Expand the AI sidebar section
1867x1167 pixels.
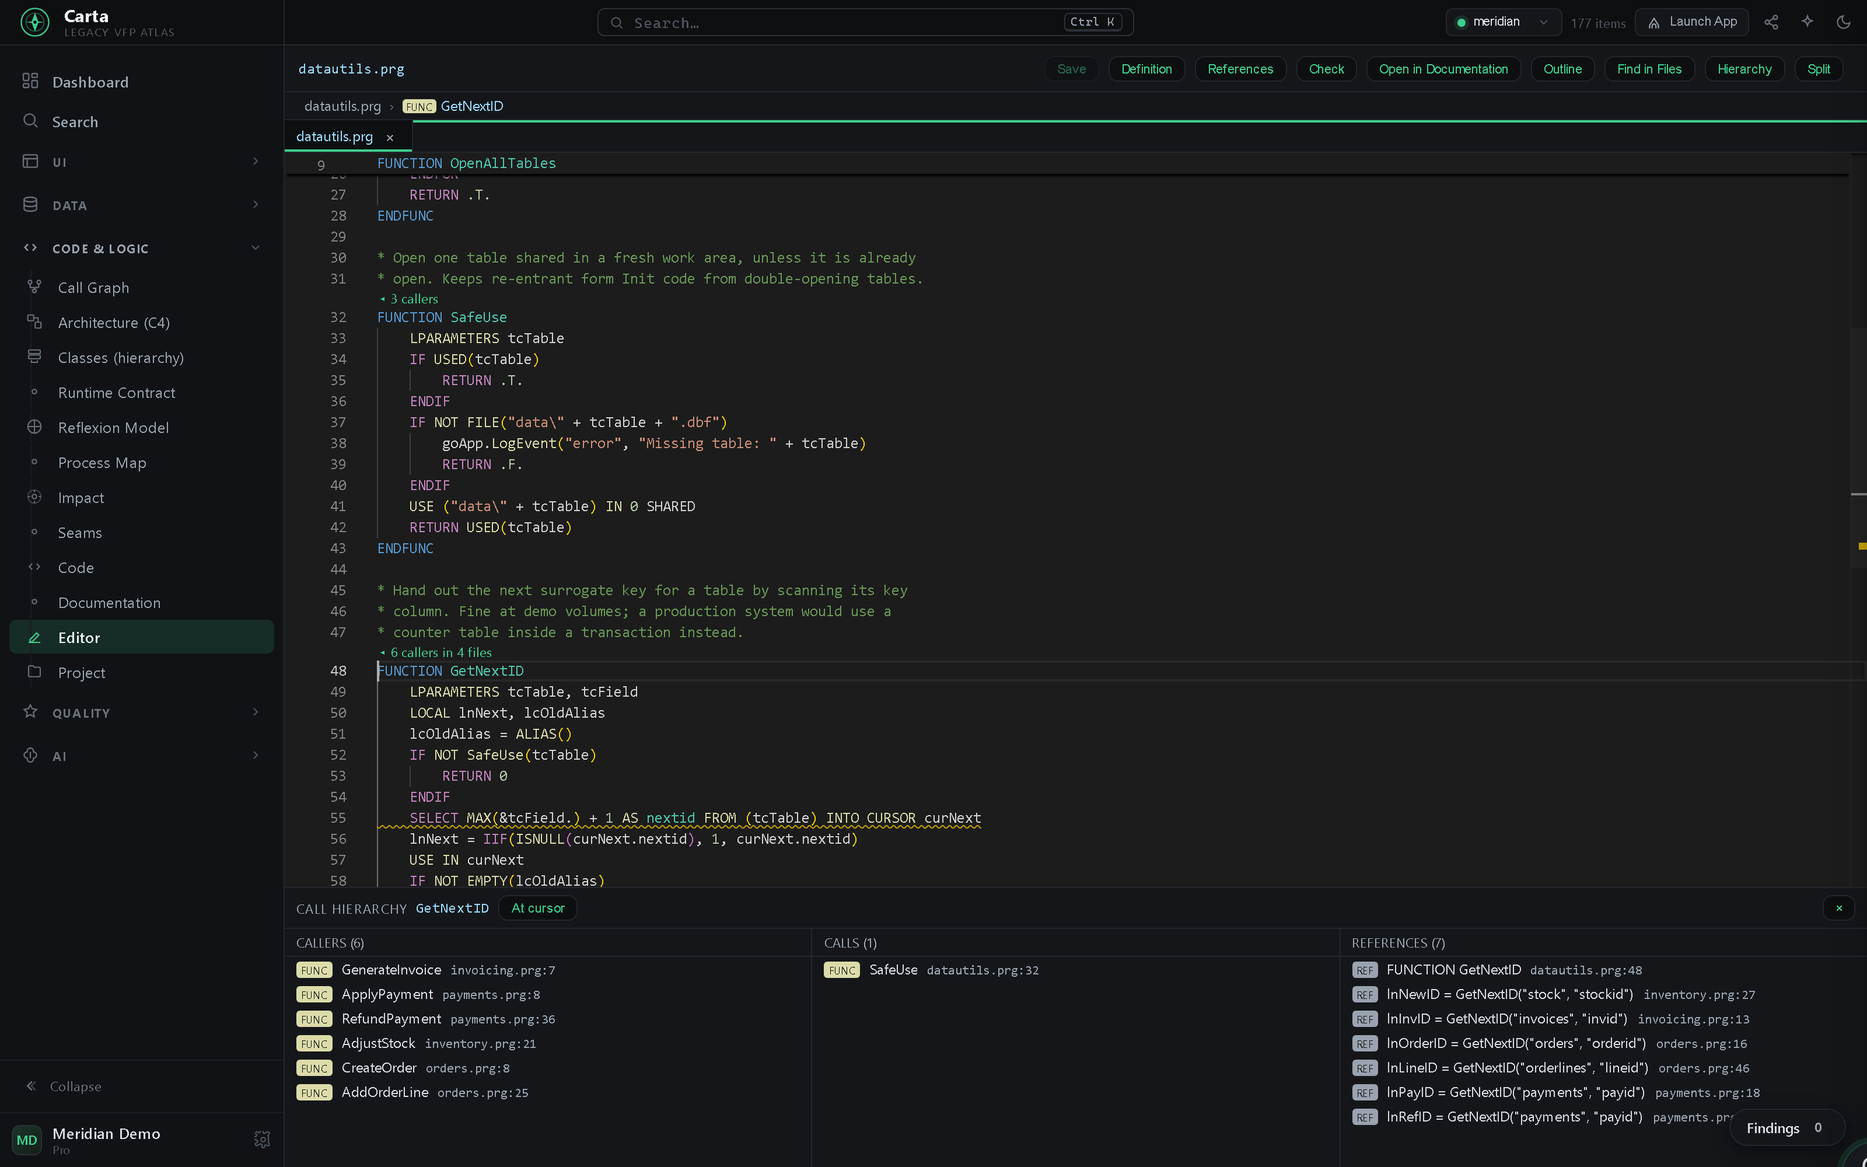(142, 756)
